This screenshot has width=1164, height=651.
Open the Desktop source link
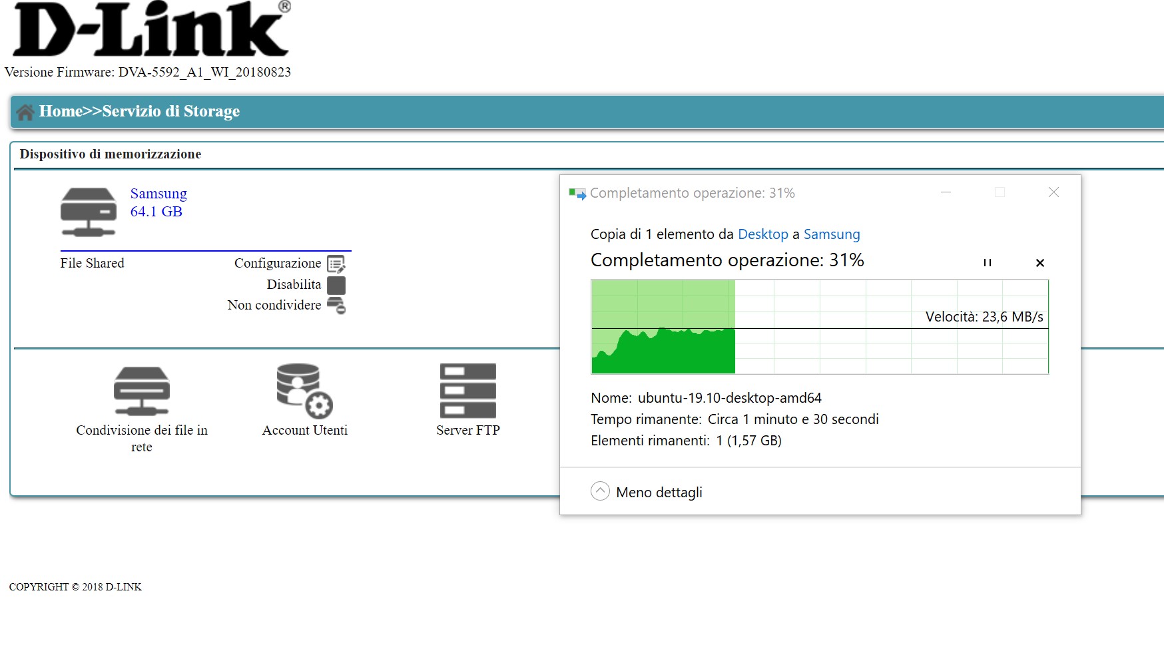762,234
